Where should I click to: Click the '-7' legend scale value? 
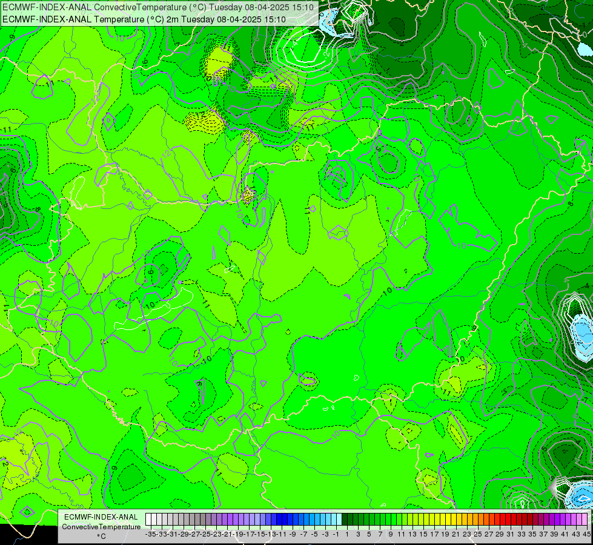[303, 534]
